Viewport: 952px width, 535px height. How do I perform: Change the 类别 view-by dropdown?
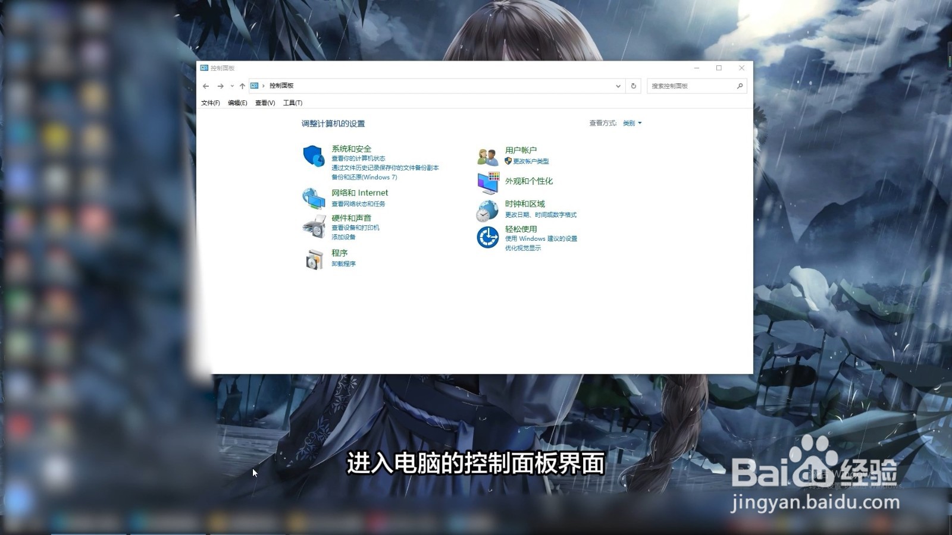pos(632,123)
